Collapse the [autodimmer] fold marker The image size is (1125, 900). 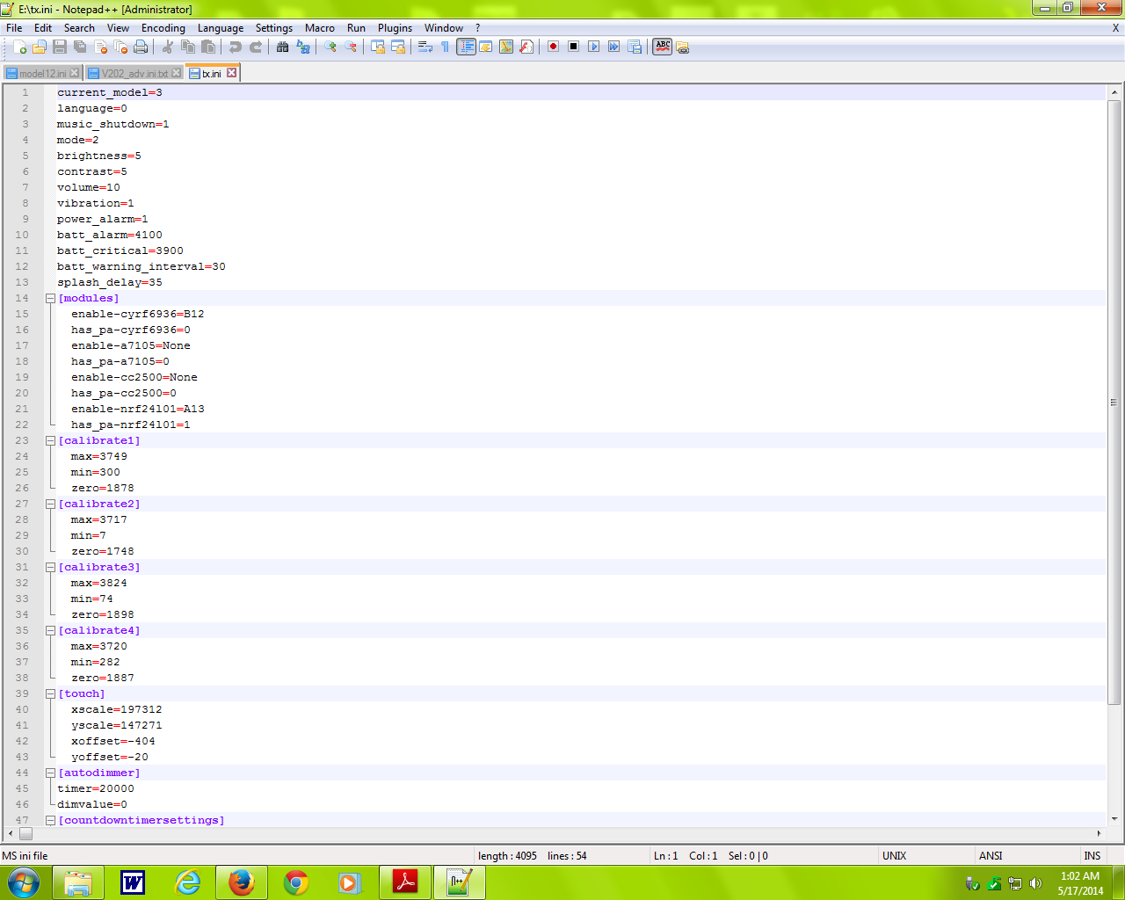point(50,773)
